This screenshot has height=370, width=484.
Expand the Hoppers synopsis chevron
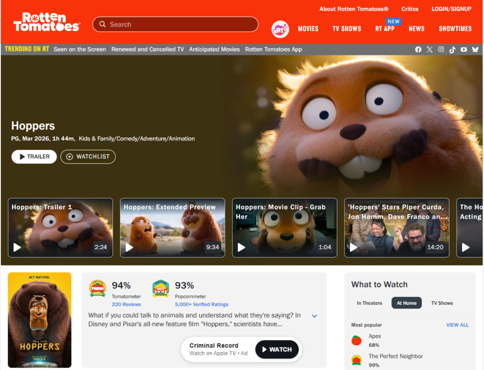click(314, 316)
